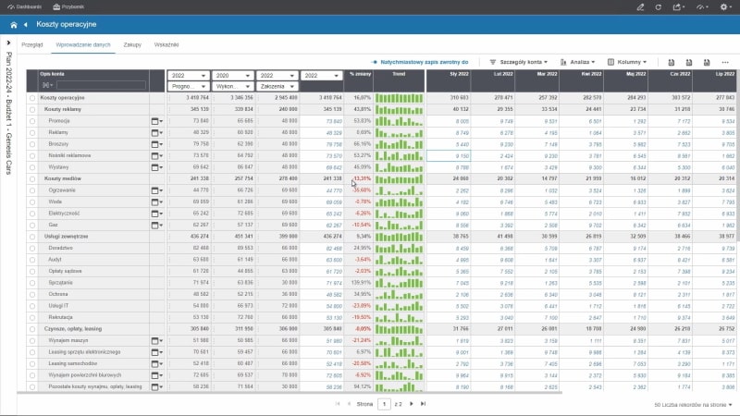Open the settings gear menu
This screenshot has width=740, height=416.
click(x=725, y=7)
